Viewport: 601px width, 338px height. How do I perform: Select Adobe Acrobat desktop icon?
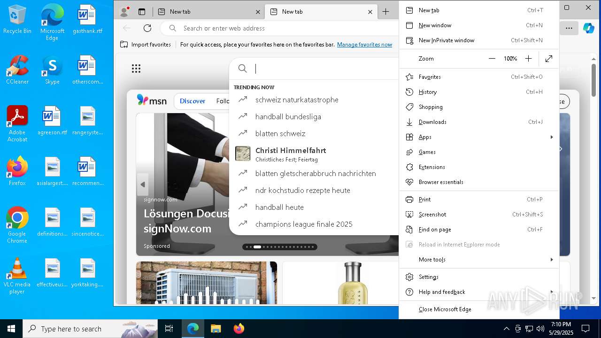(x=17, y=124)
